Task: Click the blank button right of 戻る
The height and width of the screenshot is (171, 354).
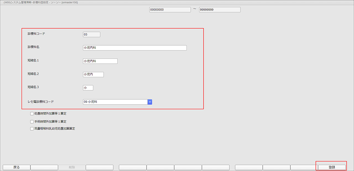Action: tap(44, 167)
